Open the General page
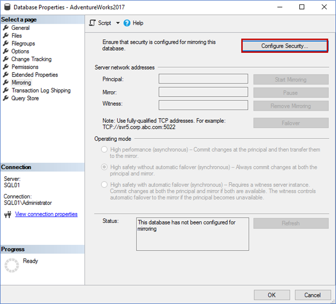Image resolution: width=336 pixels, height=304 pixels. point(20,28)
